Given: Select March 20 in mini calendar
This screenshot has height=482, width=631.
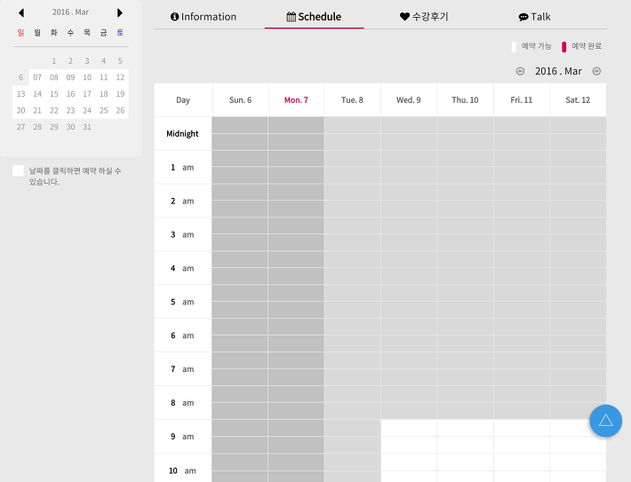Looking at the screenshot, I should pos(21,110).
